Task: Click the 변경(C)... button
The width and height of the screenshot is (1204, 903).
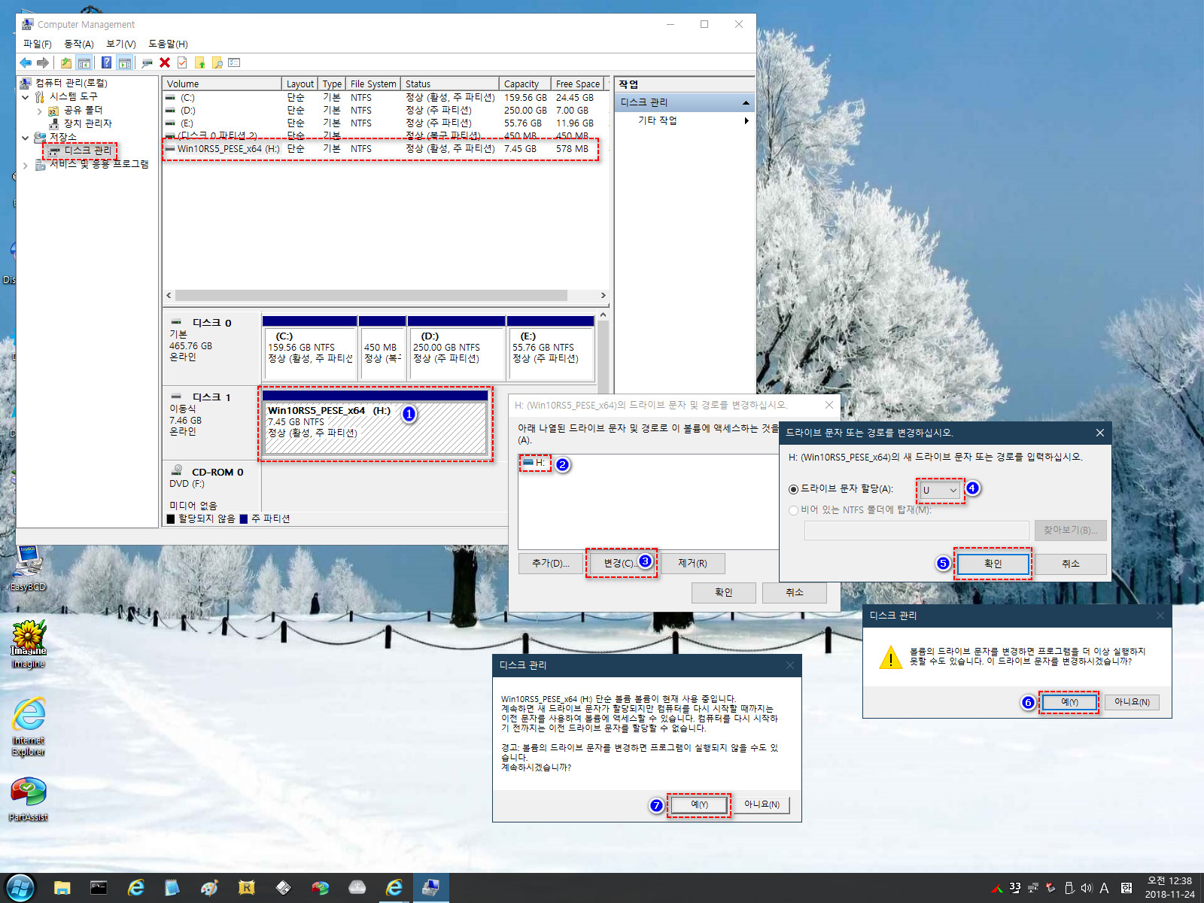Action: click(622, 563)
